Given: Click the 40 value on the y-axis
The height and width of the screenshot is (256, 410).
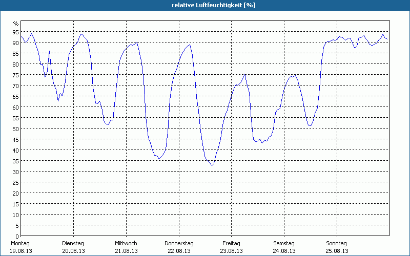Looking at the screenshot, I should (x=16, y=150).
